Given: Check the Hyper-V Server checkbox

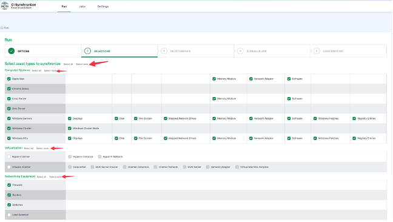Looking at the screenshot, I should point(9,156).
